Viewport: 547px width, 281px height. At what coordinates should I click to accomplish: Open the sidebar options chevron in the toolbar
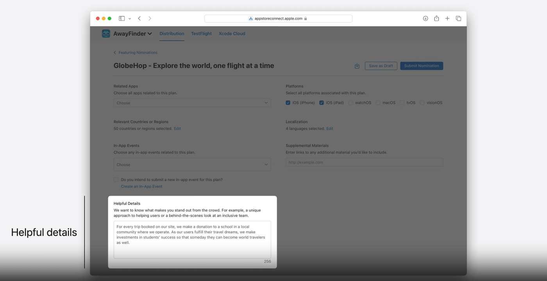tap(130, 18)
